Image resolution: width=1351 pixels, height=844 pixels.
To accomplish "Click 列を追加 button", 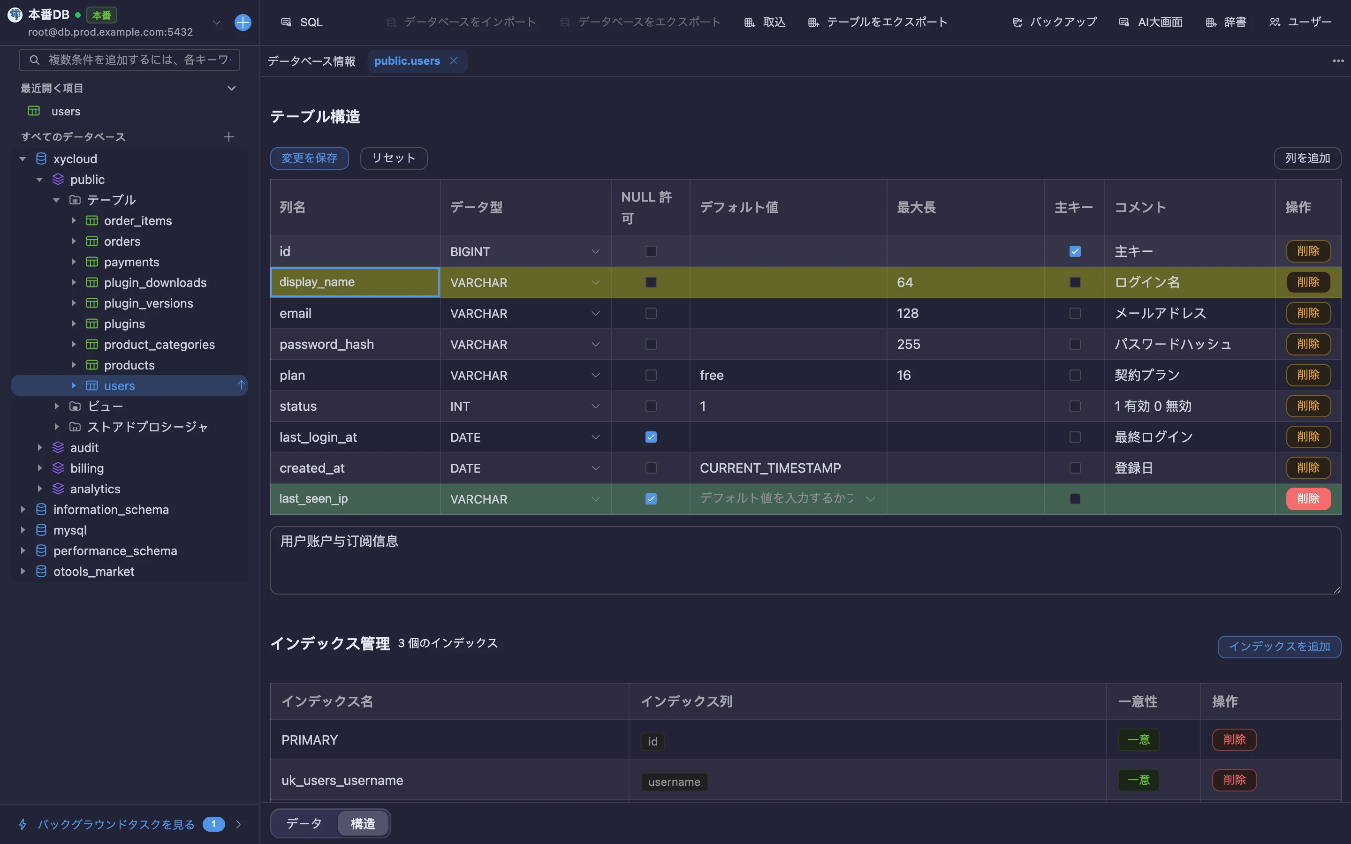I will [1307, 158].
